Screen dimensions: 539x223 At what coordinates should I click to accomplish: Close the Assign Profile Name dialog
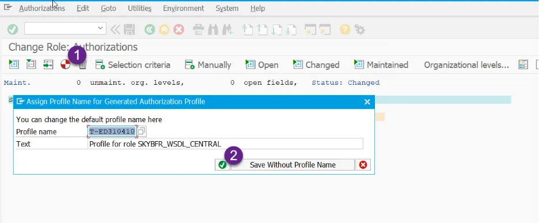367,102
